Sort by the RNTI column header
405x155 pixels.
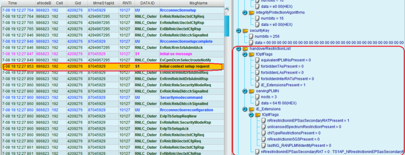tap(126, 4)
